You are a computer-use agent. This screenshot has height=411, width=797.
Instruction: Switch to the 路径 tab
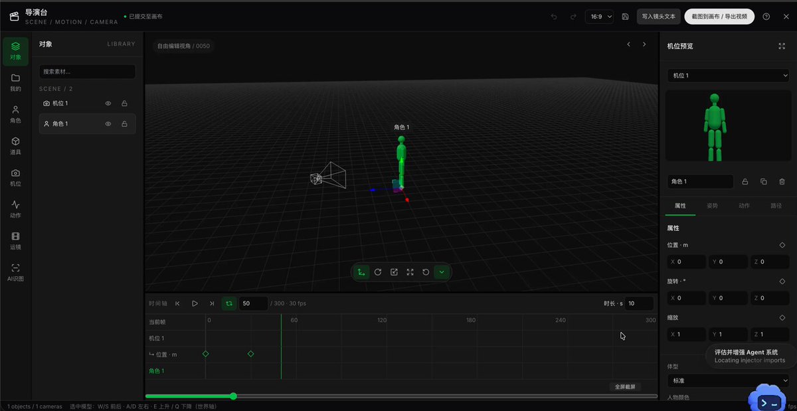776,206
